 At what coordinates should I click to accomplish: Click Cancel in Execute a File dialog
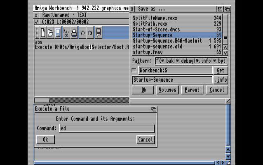point(146,139)
